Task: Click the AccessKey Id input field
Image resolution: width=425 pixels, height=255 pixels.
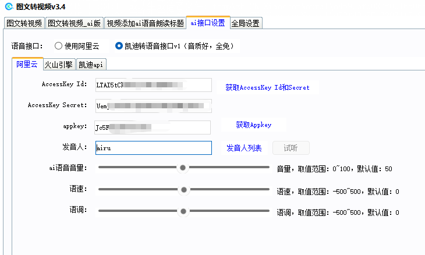Action: point(153,85)
